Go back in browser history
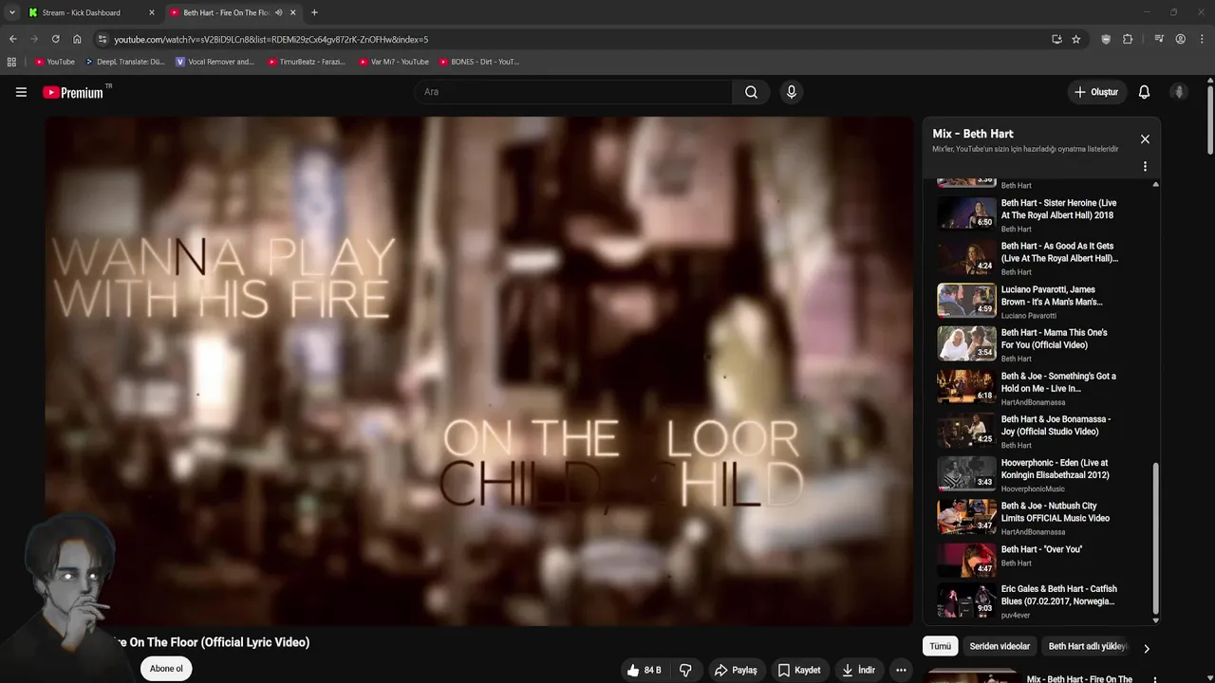The image size is (1215, 683). pos(12,39)
